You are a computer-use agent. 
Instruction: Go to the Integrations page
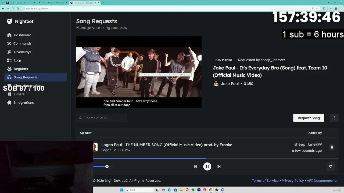pos(35,102)
